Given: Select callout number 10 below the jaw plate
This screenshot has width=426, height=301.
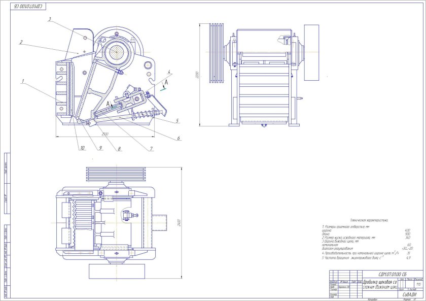Looking at the screenshot, I should click(81, 148).
